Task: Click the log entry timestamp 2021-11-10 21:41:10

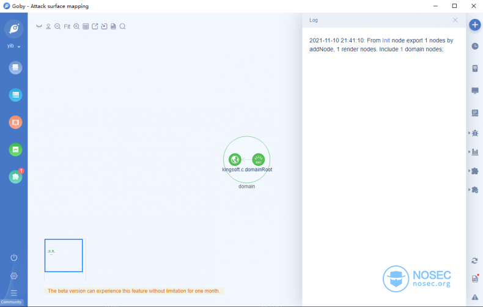Action: (x=337, y=40)
